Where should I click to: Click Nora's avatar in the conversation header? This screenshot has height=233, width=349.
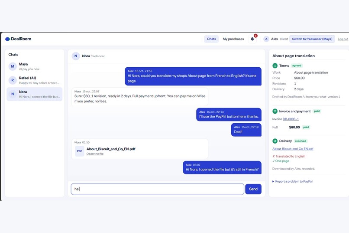tap(76, 56)
